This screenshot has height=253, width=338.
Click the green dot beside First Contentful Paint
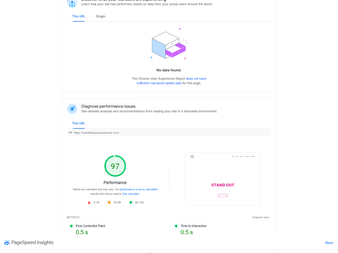(71, 226)
